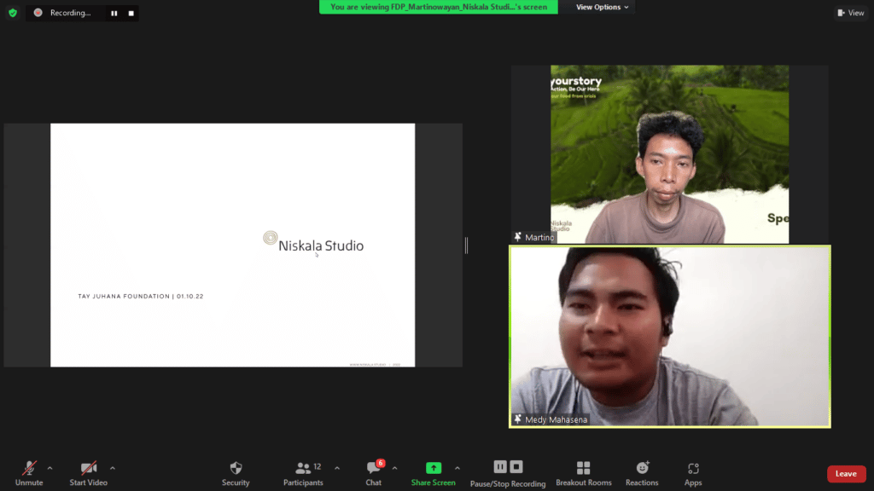Expand the arrow beside Participants
This screenshot has width=874, height=491.
point(337,468)
